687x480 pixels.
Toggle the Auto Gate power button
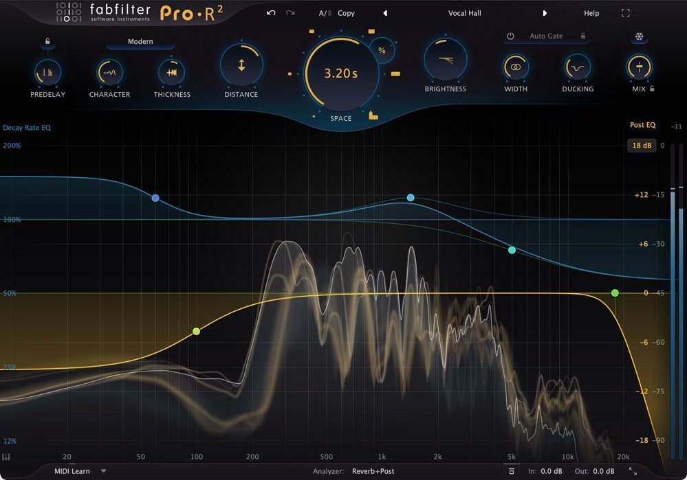[x=510, y=35]
